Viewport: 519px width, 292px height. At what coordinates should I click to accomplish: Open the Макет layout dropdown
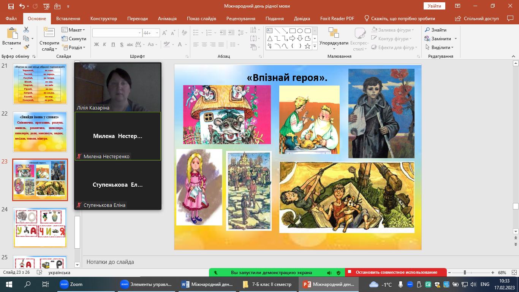pyautogui.click(x=74, y=30)
